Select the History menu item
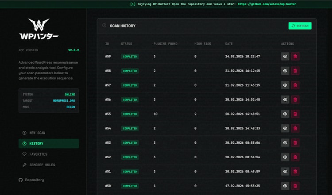 pyautogui.click(x=49, y=144)
